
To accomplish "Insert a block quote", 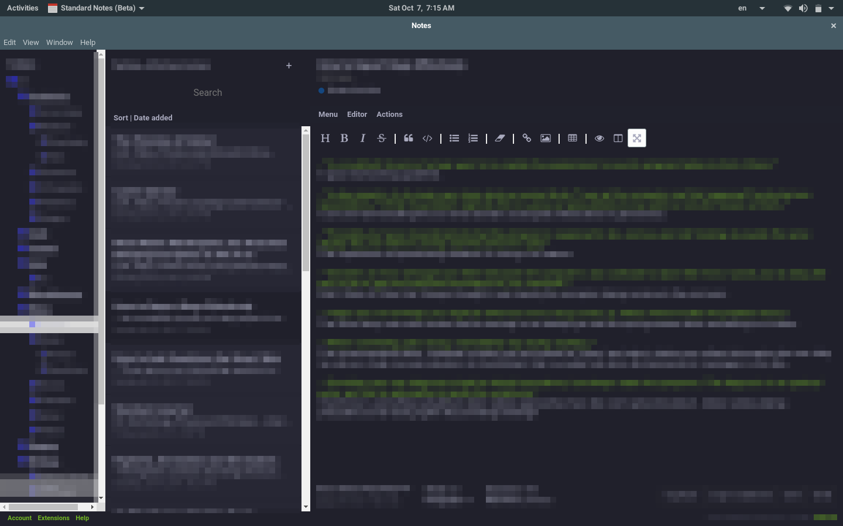I will tap(409, 139).
